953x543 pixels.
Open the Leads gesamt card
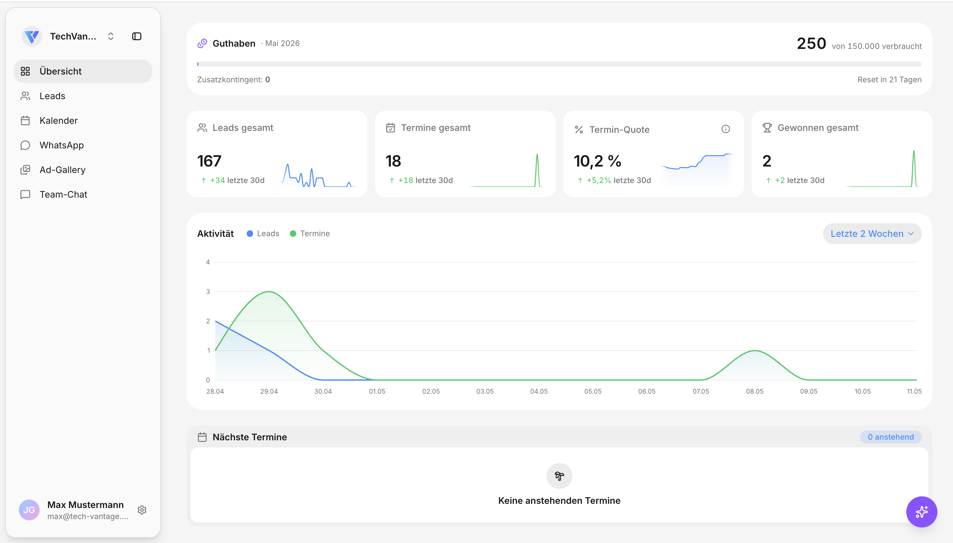[277, 154]
